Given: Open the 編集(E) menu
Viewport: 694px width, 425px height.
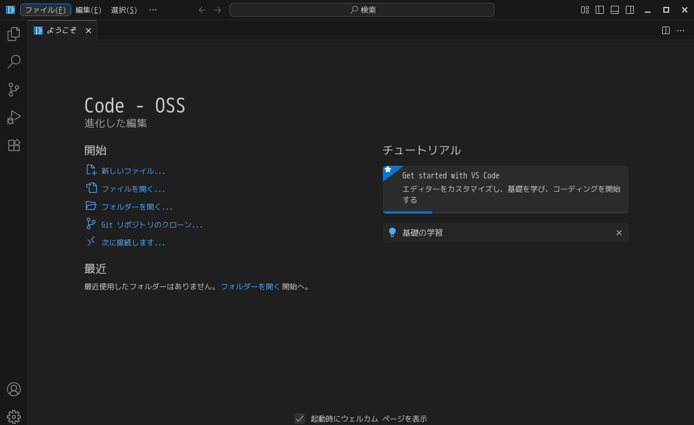Looking at the screenshot, I should click(88, 10).
